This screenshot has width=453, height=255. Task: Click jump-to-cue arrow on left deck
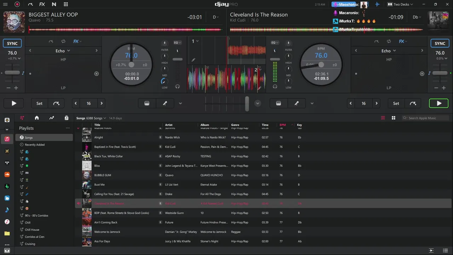(56, 103)
